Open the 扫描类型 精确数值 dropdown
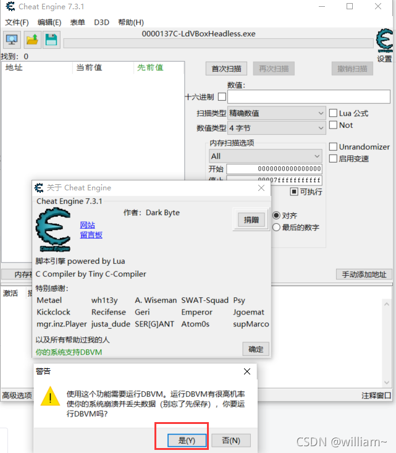396x453 pixels. coord(277,113)
